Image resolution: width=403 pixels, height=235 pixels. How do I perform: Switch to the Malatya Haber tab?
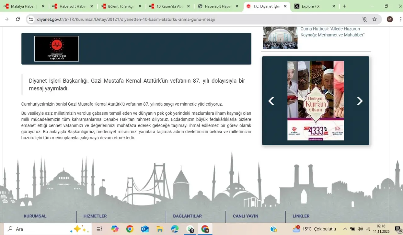24,6
